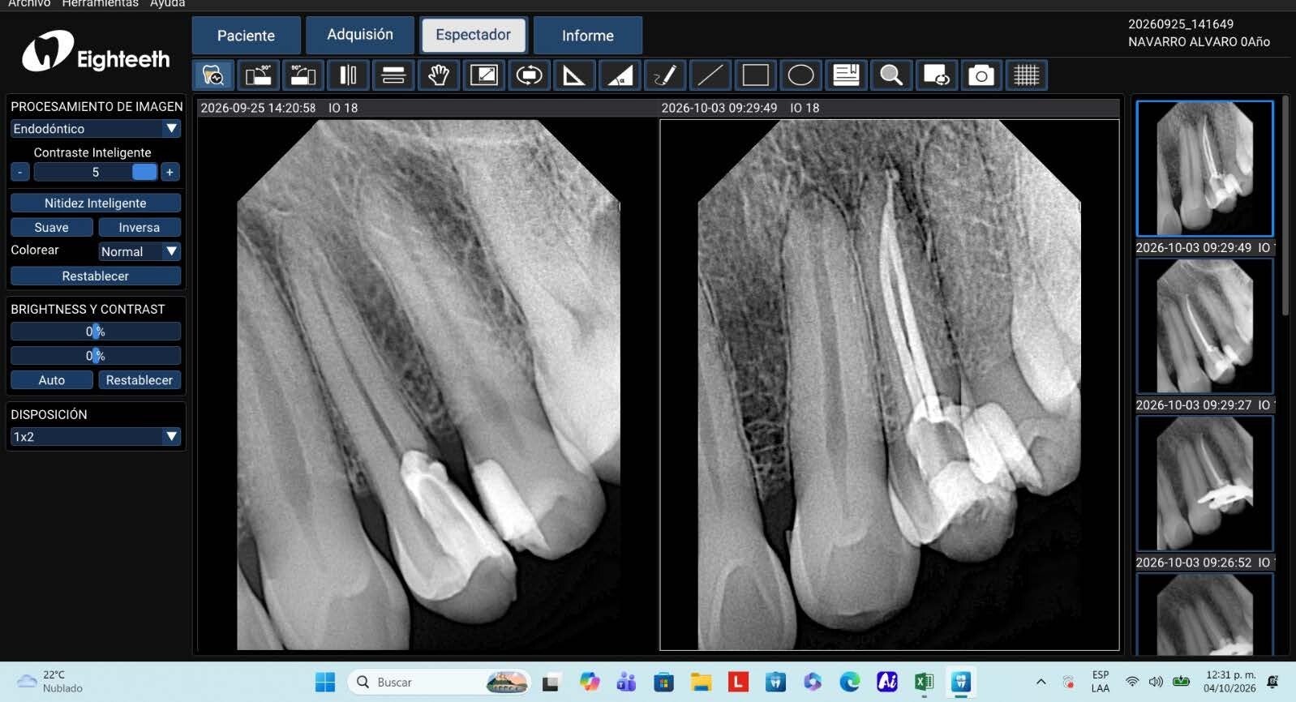Select the magnifier zoom tool

[891, 75]
